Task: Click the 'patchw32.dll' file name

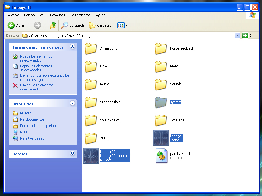Action: [180, 154]
